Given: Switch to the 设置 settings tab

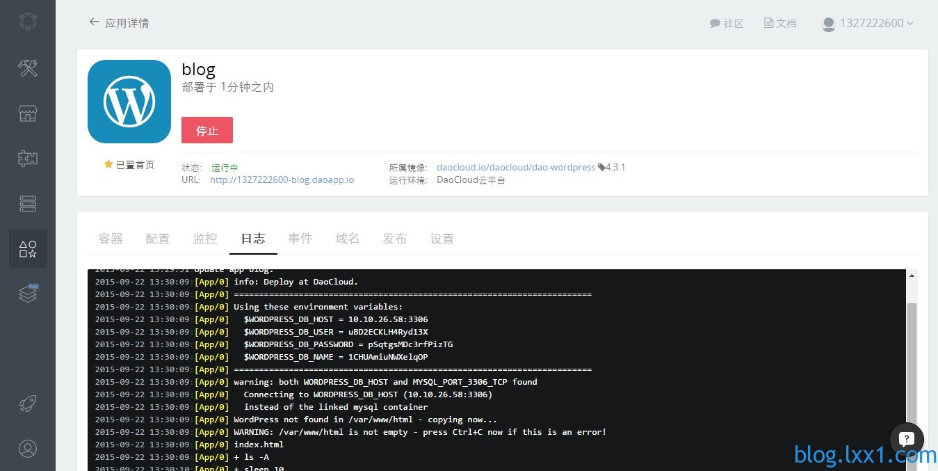Looking at the screenshot, I should click(x=442, y=239).
